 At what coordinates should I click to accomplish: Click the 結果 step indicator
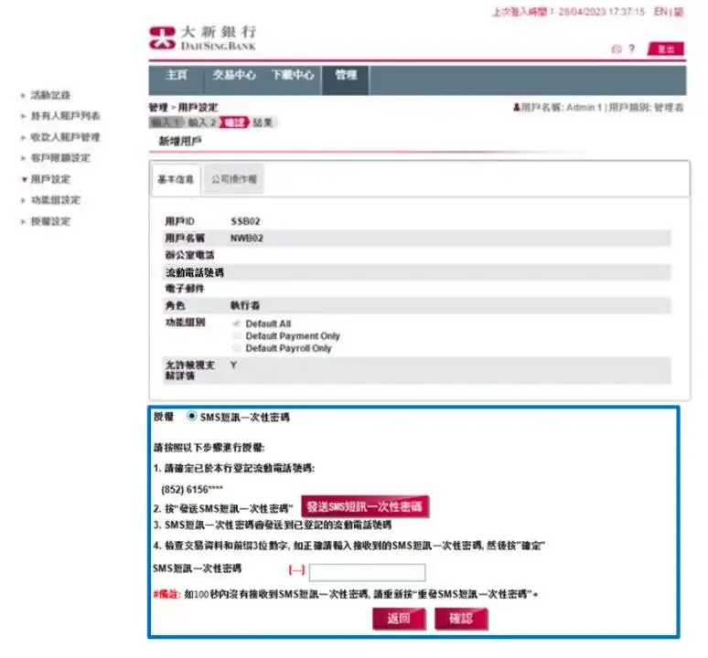point(263,122)
